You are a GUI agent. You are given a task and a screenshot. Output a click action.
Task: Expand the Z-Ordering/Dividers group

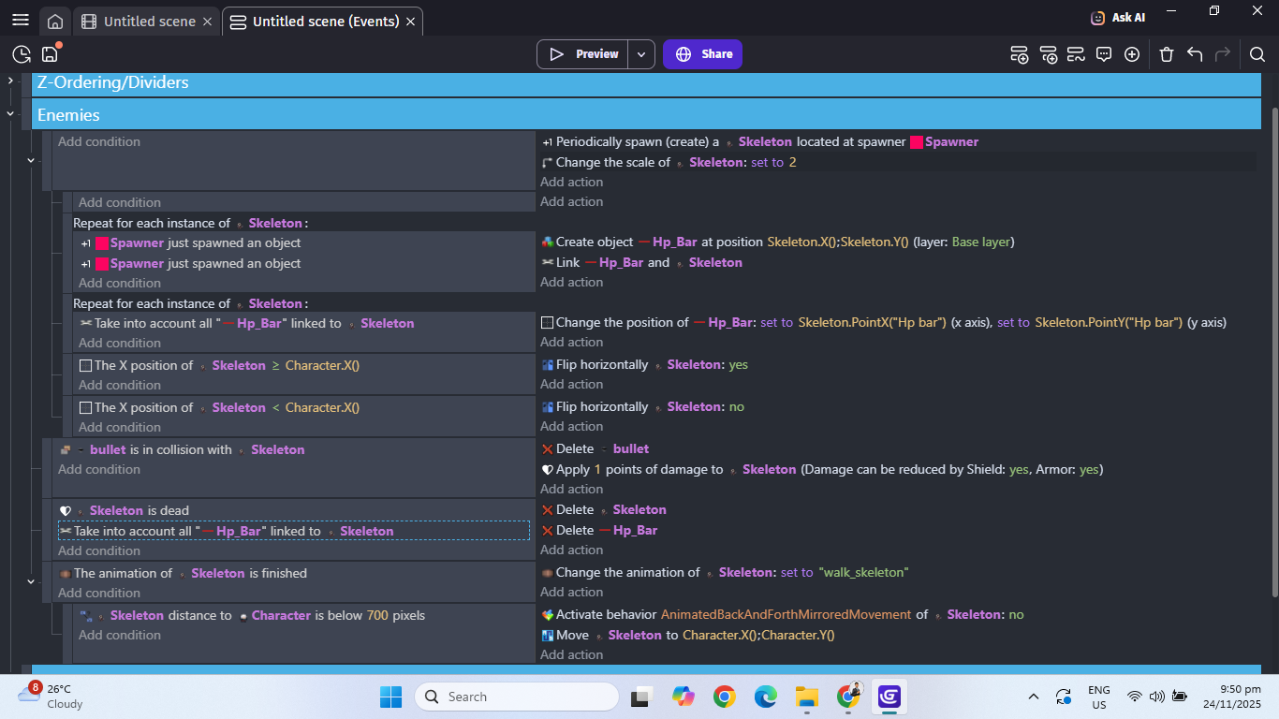coord(10,81)
